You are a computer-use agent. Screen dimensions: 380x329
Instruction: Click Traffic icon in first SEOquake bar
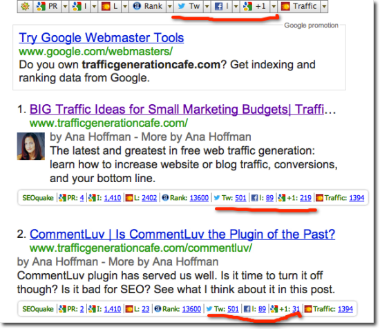(x=319, y=198)
